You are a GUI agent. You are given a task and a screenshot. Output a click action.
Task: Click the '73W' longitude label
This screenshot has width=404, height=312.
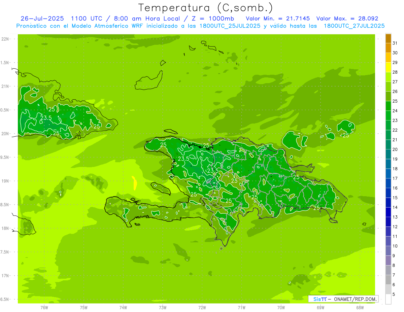tap(163, 307)
